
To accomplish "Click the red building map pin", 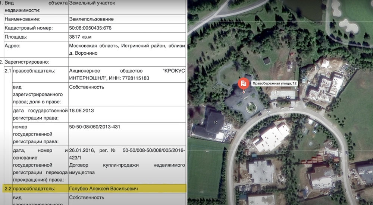I will 243,83.
